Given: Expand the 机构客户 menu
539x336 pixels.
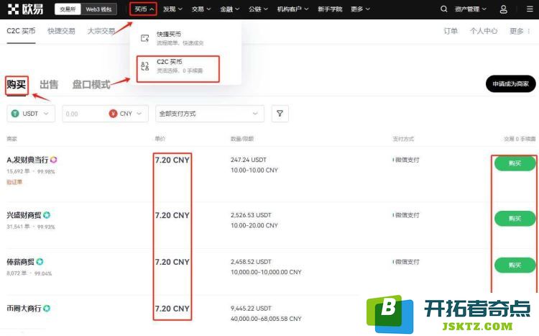Looking at the screenshot, I should coord(293,9).
